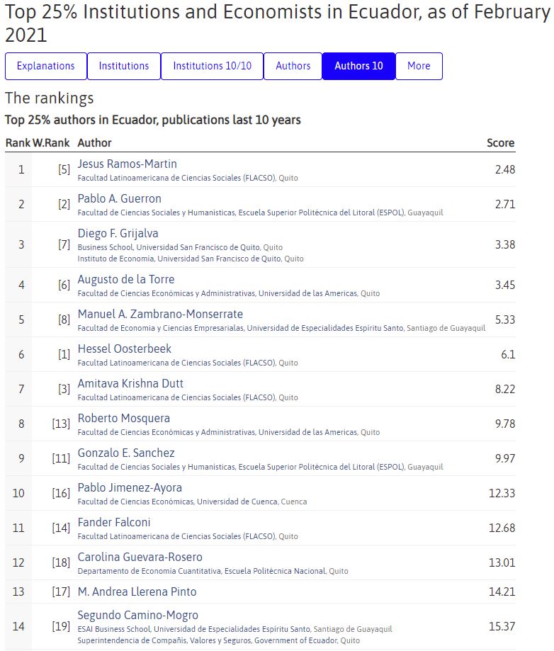Image resolution: width=554 pixels, height=651 pixels.
Task: Open Manuel A. Zambrano-Monserrate profile
Action: pyautogui.click(x=160, y=314)
